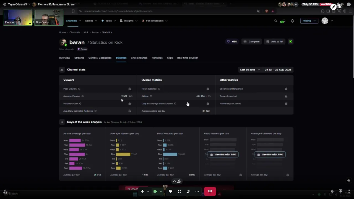Click the lock icon beside Followers Gain

point(129,103)
